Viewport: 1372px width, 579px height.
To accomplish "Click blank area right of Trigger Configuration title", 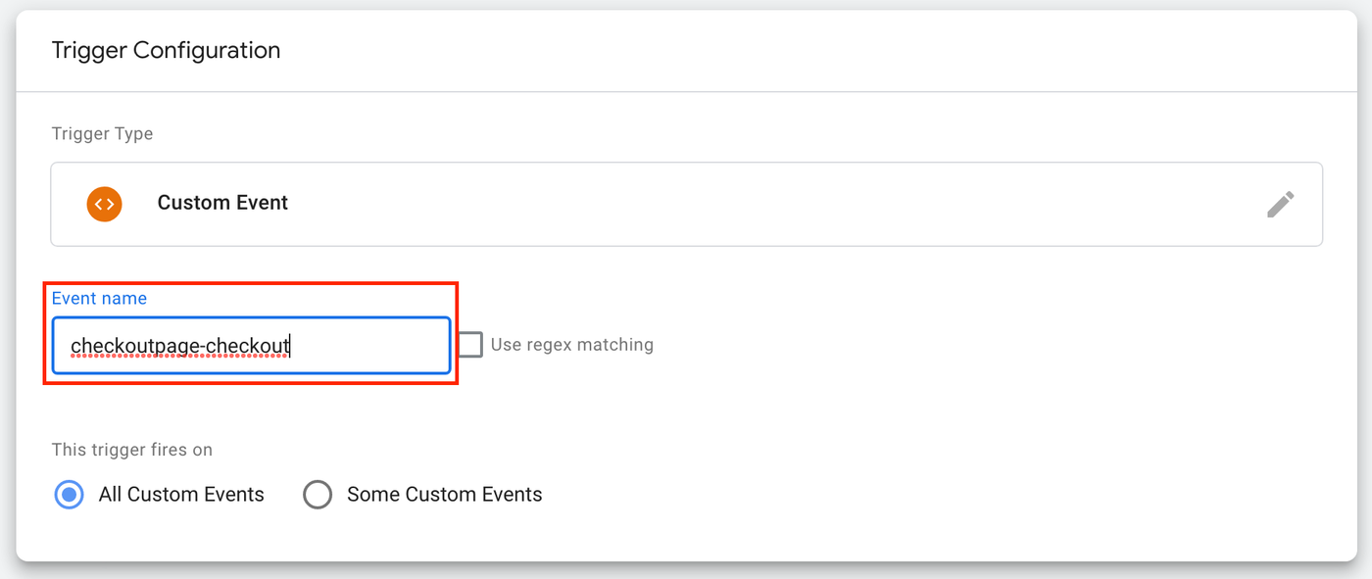I will [x=784, y=51].
